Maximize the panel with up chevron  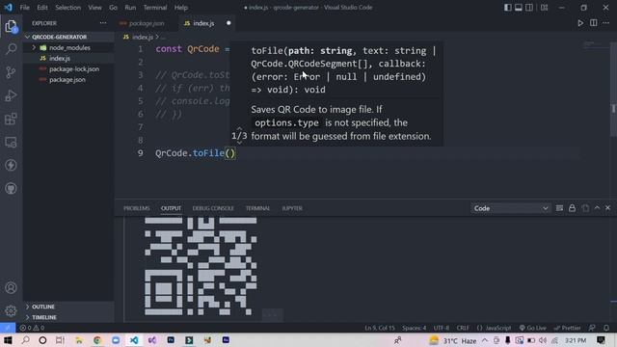tap(597, 208)
